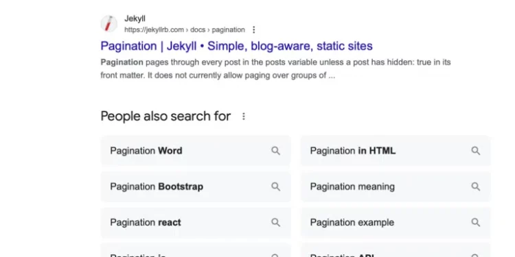Screen dimensions: 515x257
Task: Search for Pagination Word
Action: tap(196, 151)
